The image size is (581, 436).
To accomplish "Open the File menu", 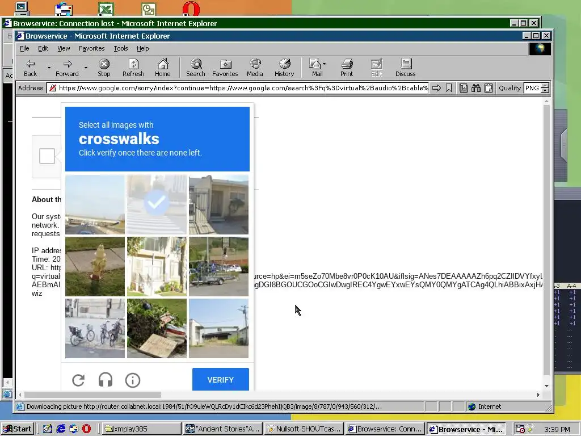I will pos(24,48).
